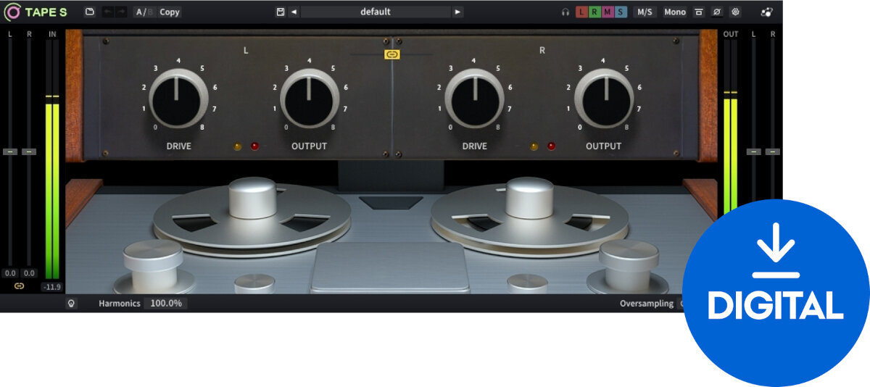Screen dimensions: 870x387
Task: Open the preset folder icon
Action: tap(90, 12)
